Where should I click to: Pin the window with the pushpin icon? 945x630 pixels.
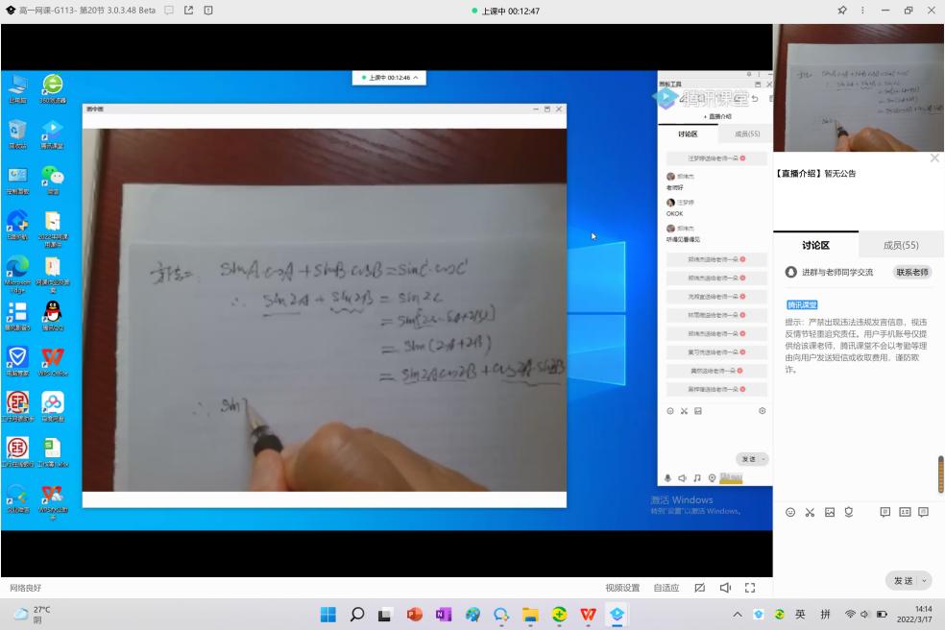(842, 11)
